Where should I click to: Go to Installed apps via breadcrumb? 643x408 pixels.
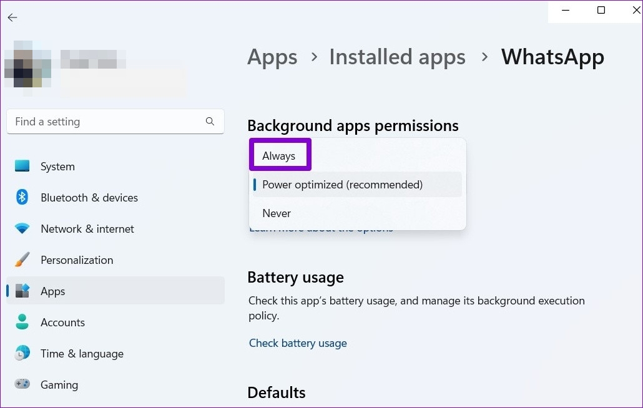tap(397, 57)
